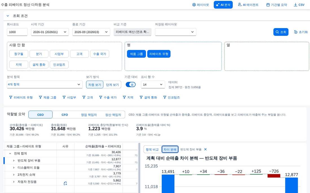This screenshot has height=193, width=310.
Task: Open the 지역 filter
Action: pos(128,97)
